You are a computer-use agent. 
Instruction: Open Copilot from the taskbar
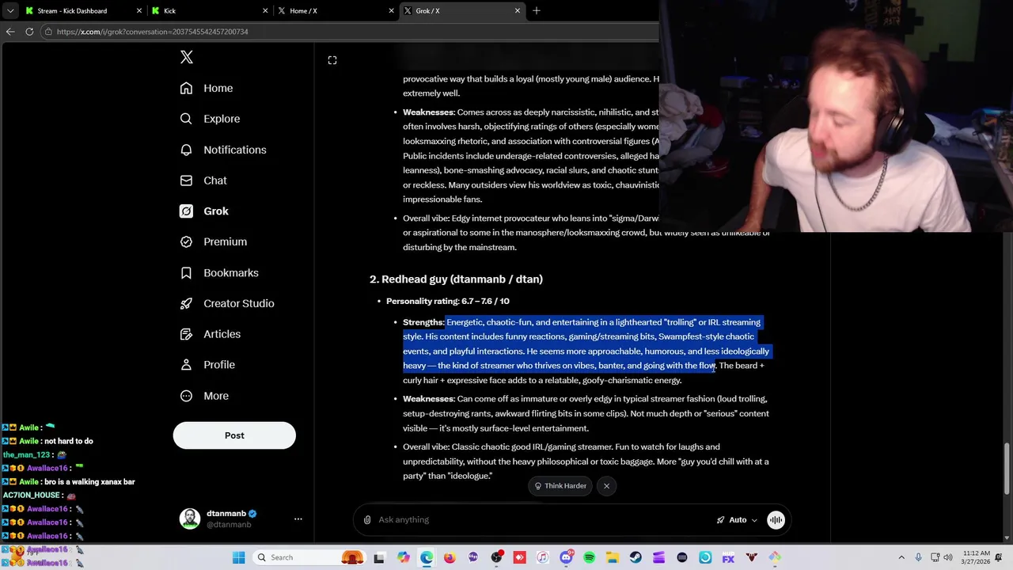tap(404, 557)
